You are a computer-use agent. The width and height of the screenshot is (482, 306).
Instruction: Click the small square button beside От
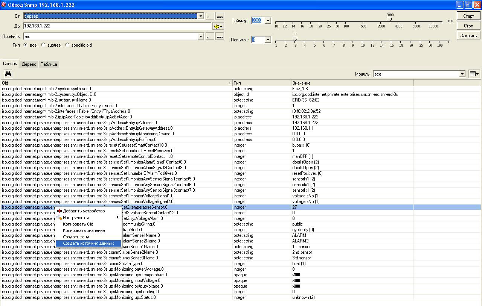tap(210, 16)
